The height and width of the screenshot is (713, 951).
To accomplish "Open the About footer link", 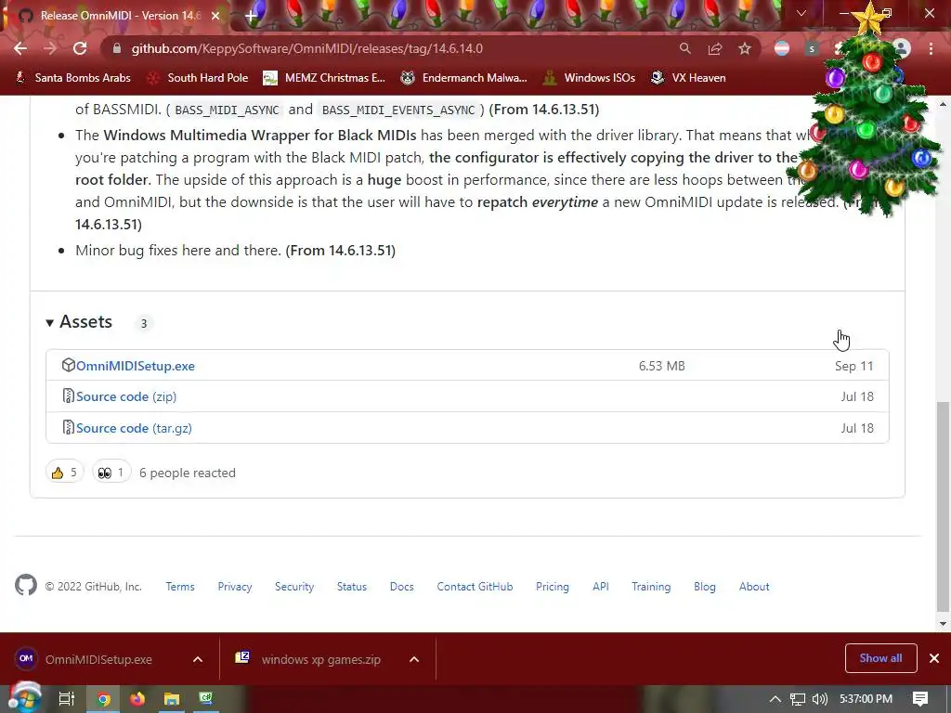I will [x=754, y=587].
